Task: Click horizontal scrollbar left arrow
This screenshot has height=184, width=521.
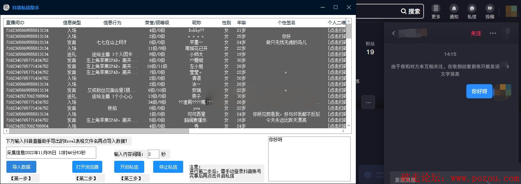Action: click(6, 131)
